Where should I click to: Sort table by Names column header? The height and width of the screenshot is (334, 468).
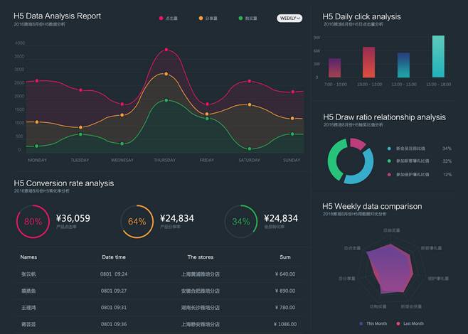(28, 257)
